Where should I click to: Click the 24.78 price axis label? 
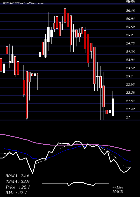tap(130, 43)
